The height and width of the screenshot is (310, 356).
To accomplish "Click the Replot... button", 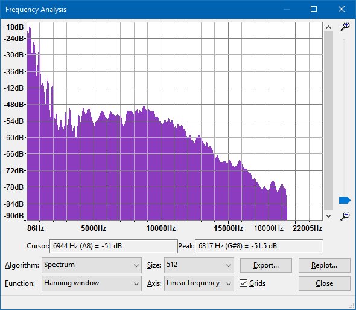I will click(x=324, y=265).
